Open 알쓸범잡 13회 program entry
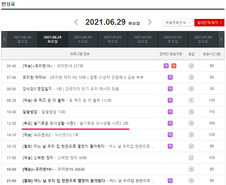This screenshot has height=185, width=226. [x=44, y=112]
